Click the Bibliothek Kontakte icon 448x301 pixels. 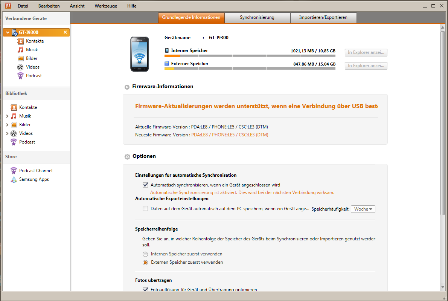(14, 107)
